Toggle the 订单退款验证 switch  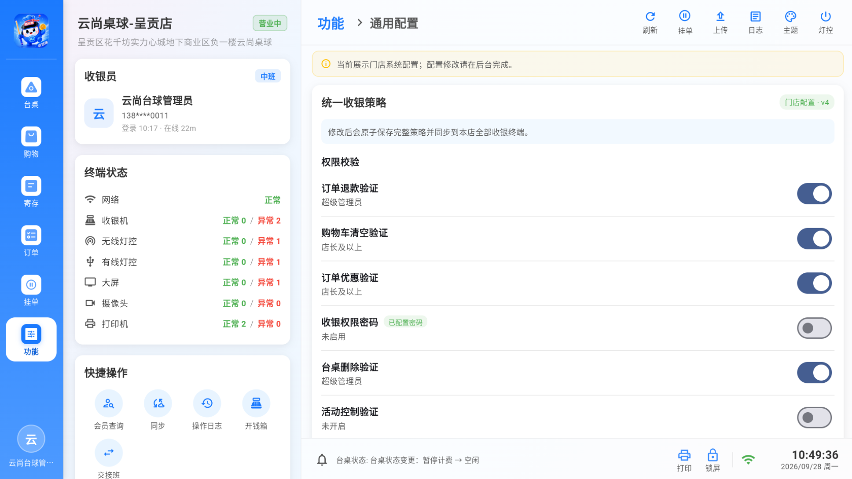[814, 194]
